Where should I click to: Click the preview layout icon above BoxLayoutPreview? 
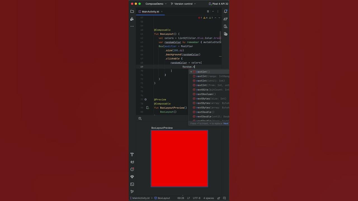pyautogui.click(x=140, y=118)
